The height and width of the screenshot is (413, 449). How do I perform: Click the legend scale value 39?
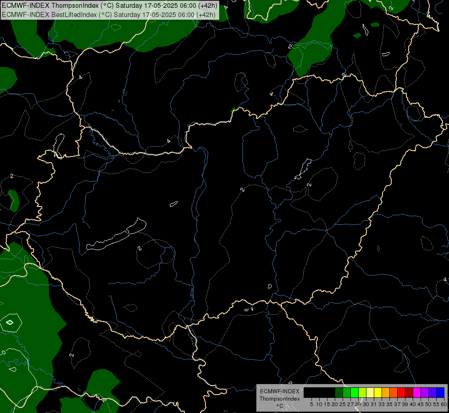405,404
